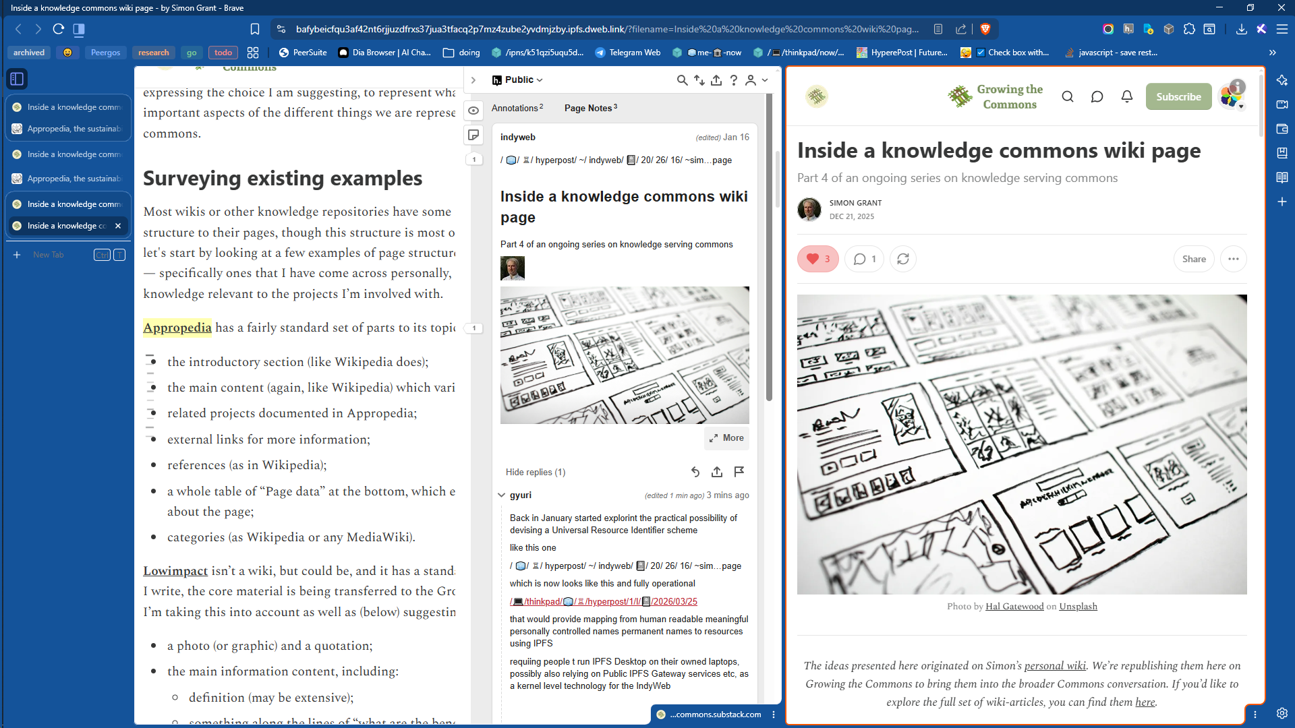Image resolution: width=1295 pixels, height=728 pixels.
Task: Click the Hypothesis search annotations icon
Action: 682,80
